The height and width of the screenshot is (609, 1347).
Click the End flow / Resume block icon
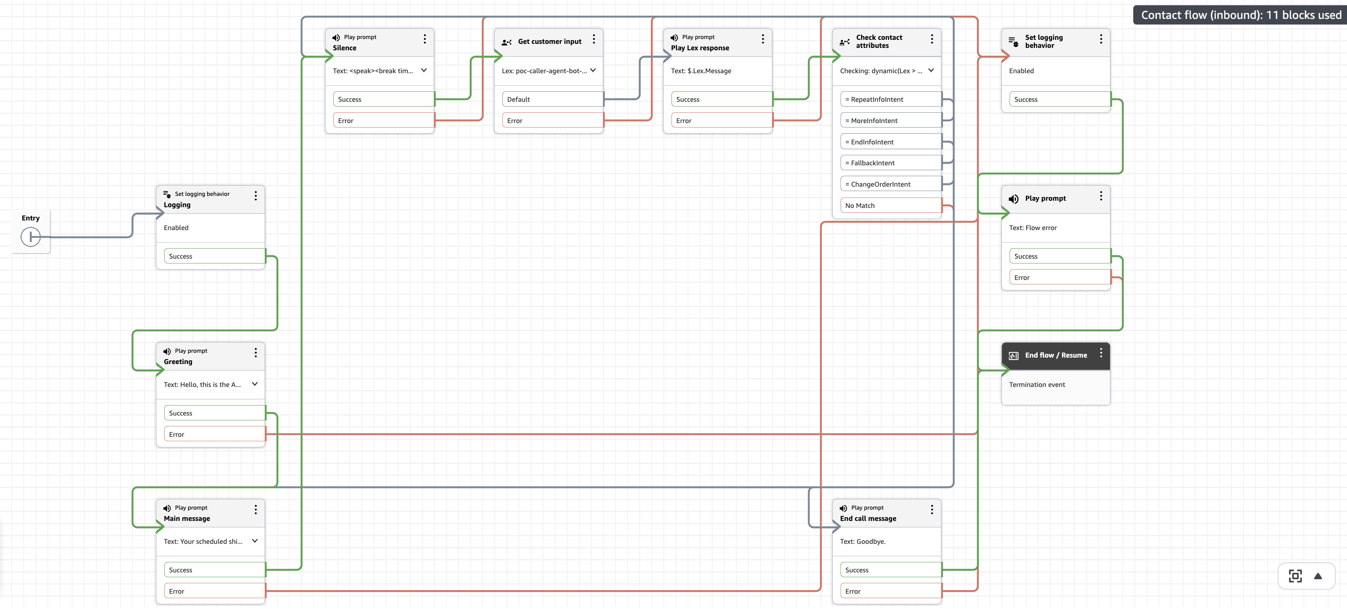pyautogui.click(x=1013, y=356)
